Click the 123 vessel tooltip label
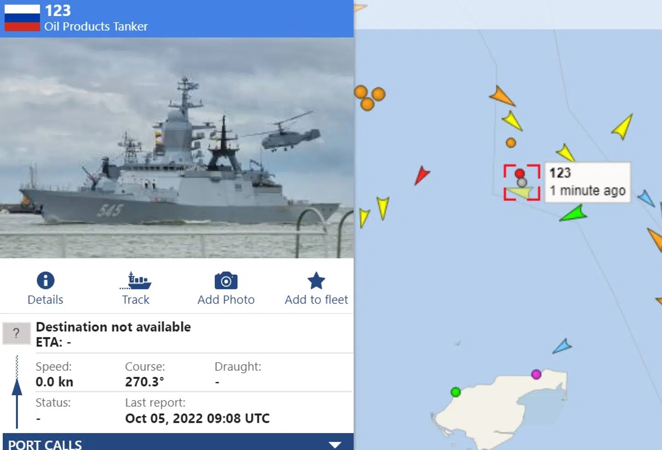This screenshot has width=662, height=450. (x=588, y=182)
